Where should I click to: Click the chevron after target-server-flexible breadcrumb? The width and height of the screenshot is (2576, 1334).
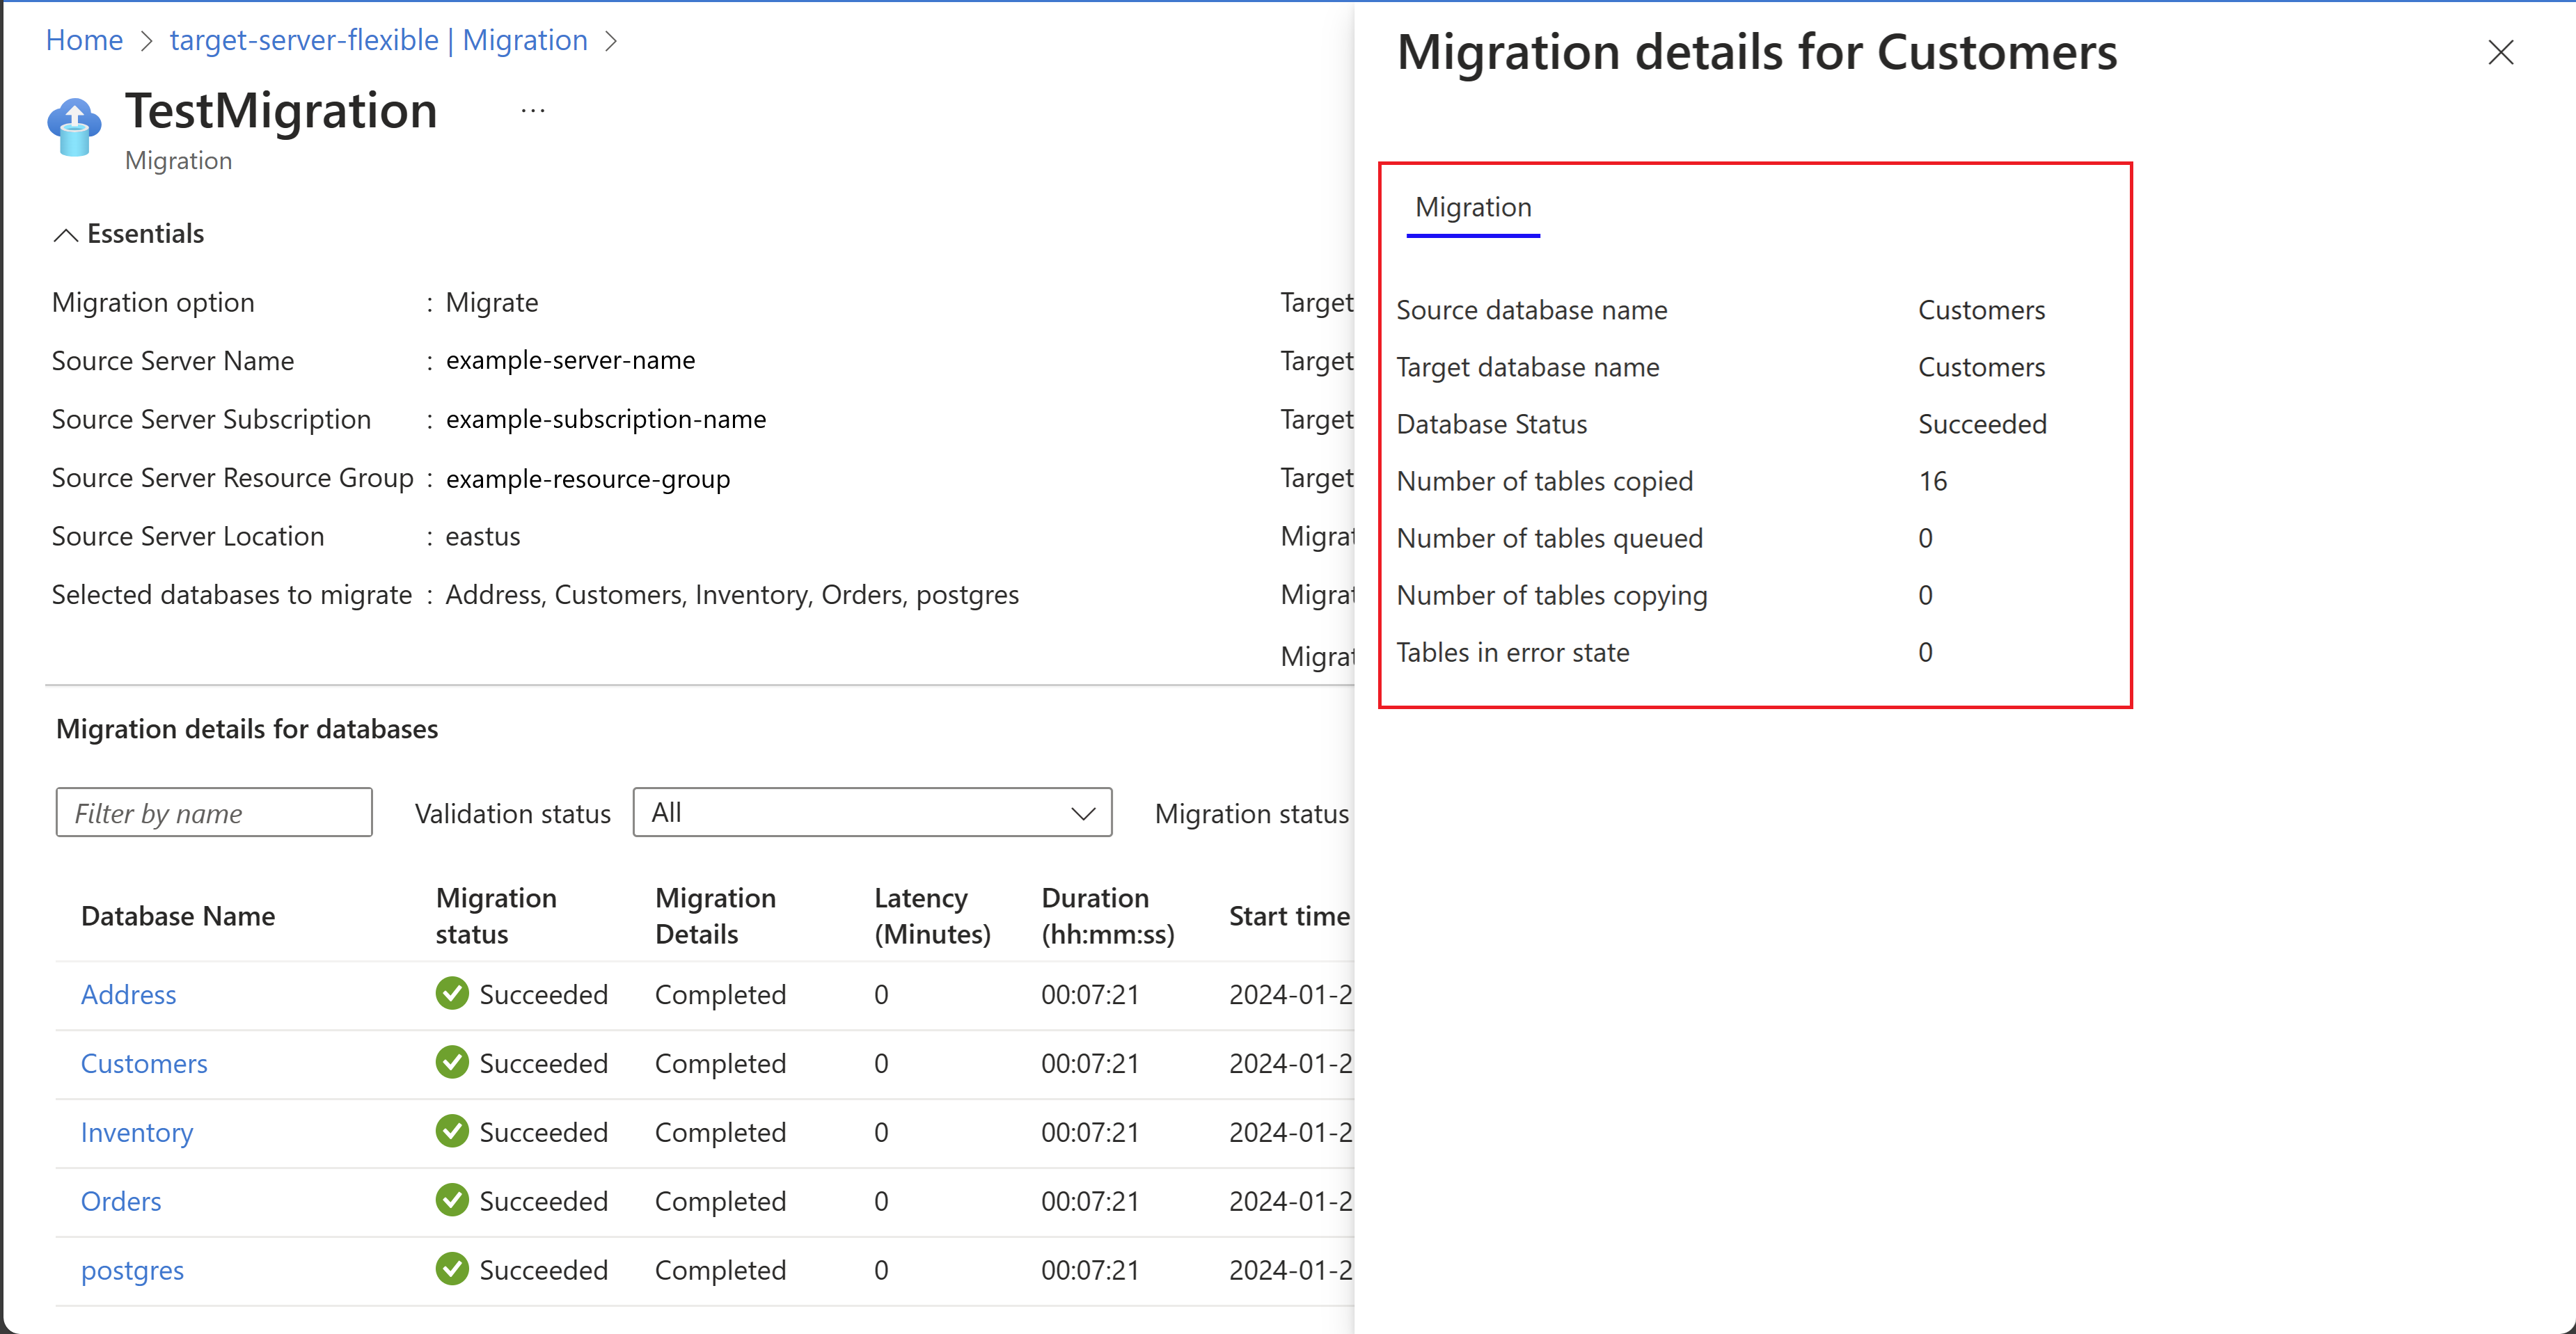(x=611, y=41)
